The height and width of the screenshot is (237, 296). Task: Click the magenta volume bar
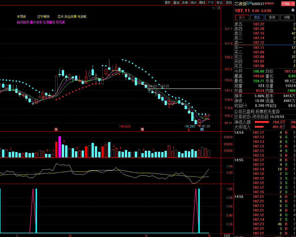coord(60,147)
